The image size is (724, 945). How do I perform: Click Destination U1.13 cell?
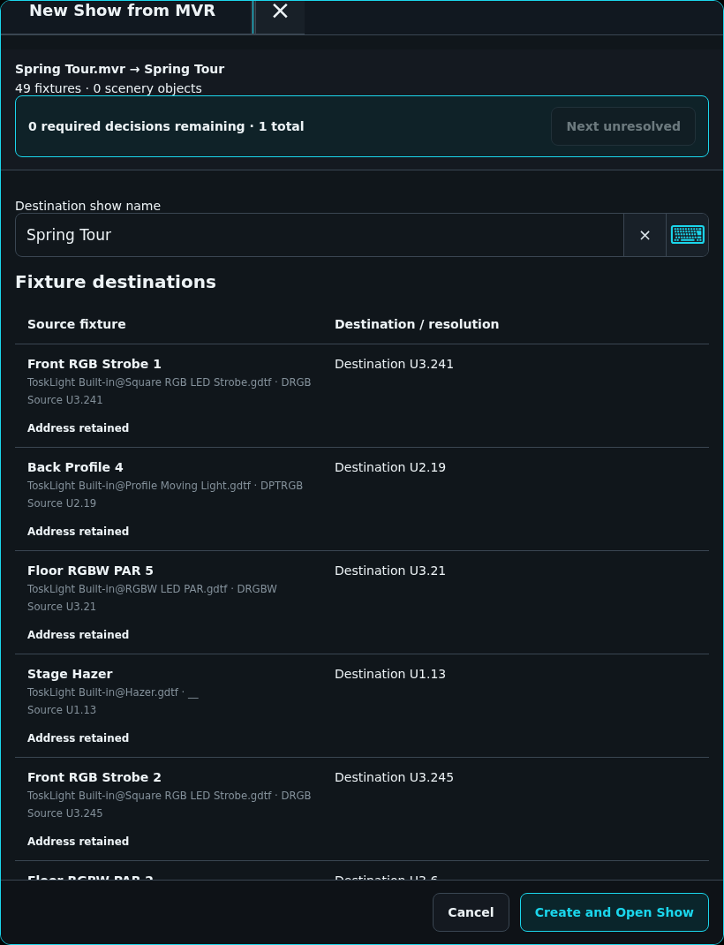pyautogui.click(x=390, y=674)
